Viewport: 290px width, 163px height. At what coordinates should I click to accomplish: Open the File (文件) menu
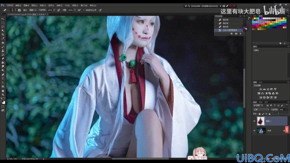pyautogui.click(x=10, y=5)
